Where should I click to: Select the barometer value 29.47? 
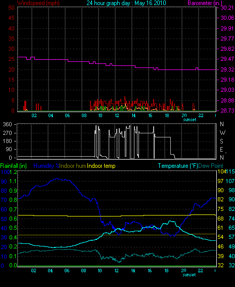[x=227, y=59]
